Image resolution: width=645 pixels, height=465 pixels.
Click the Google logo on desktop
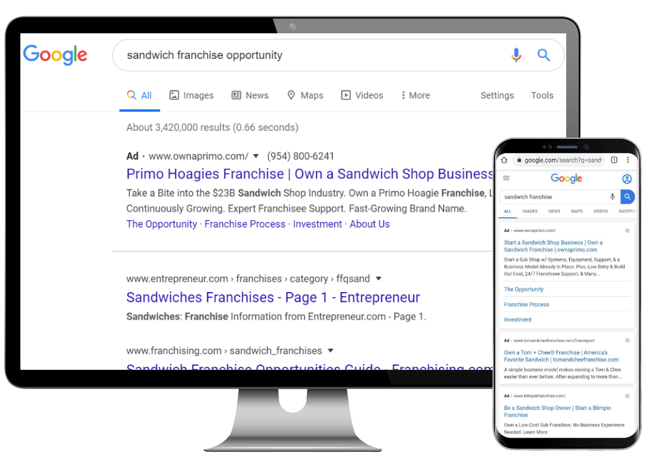55,55
